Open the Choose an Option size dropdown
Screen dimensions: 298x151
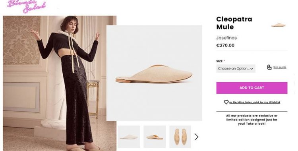[236, 68]
